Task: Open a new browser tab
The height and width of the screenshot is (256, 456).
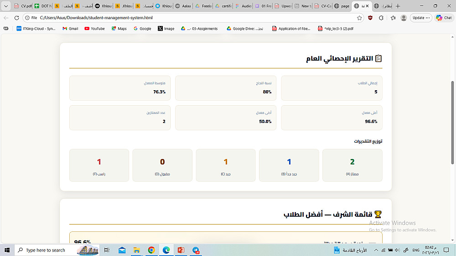Action: pos(398,6)
